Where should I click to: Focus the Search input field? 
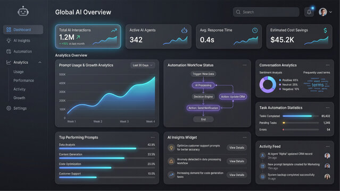click(266, 12)
